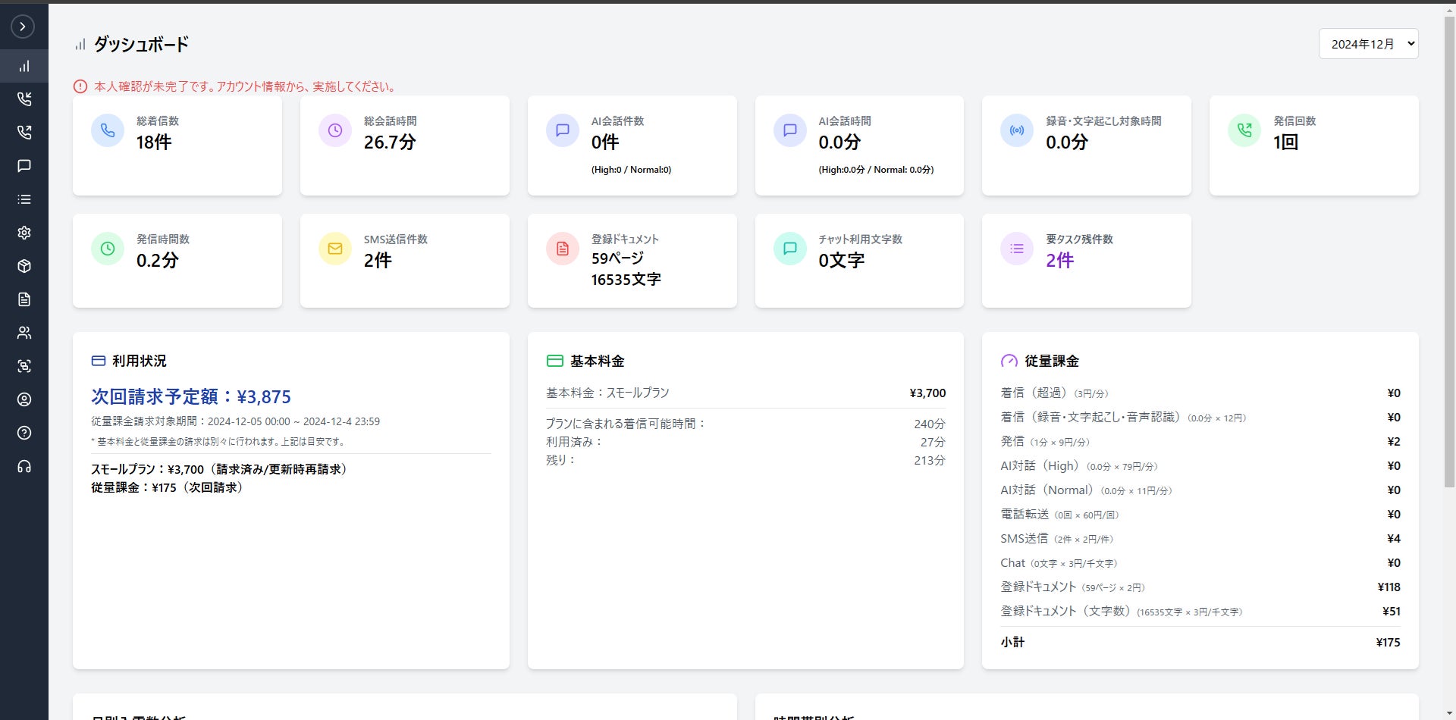Open the scan-face icon in the sidebar
1456x720 pixels.
(x=24, y=366)
